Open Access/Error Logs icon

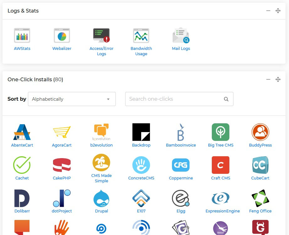click(101, 35)
